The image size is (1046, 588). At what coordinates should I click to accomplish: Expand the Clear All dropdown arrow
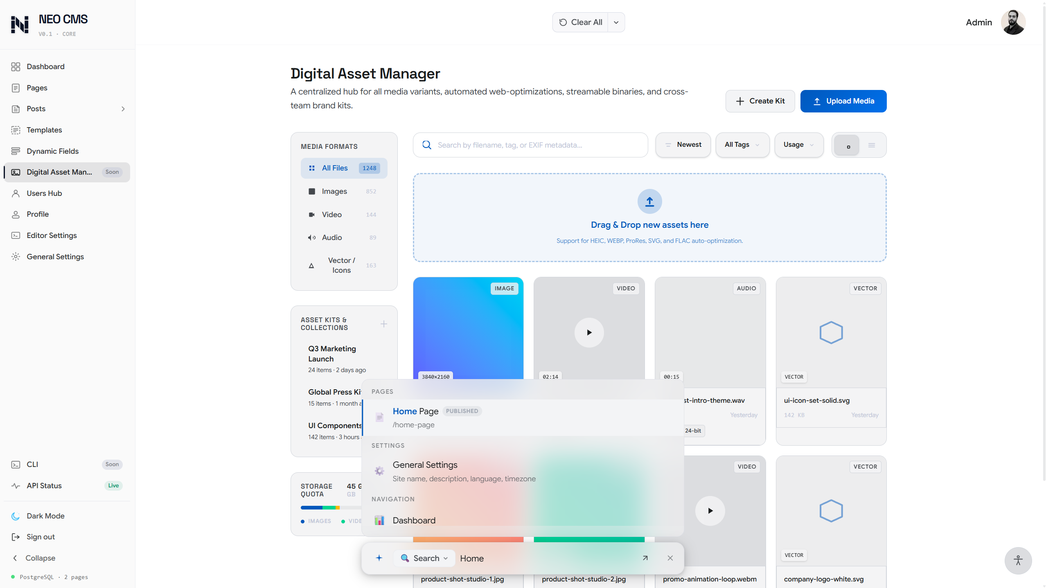(616, 22)
